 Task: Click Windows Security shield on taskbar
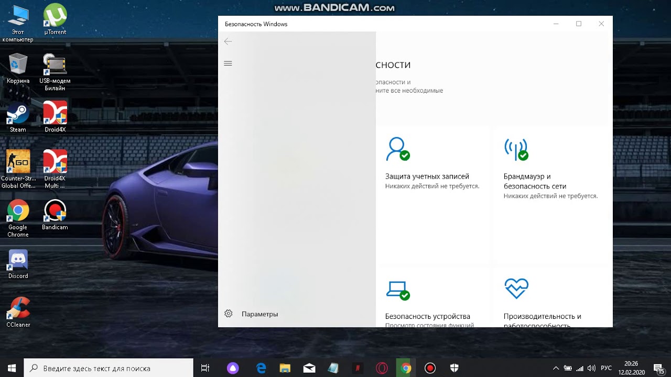pyautogui.click(x=454, y=368)
